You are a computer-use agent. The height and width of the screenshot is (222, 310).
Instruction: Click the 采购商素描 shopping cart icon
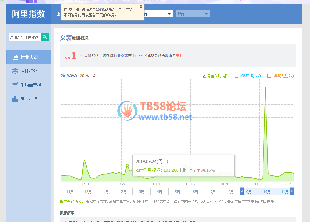(15, 85)
